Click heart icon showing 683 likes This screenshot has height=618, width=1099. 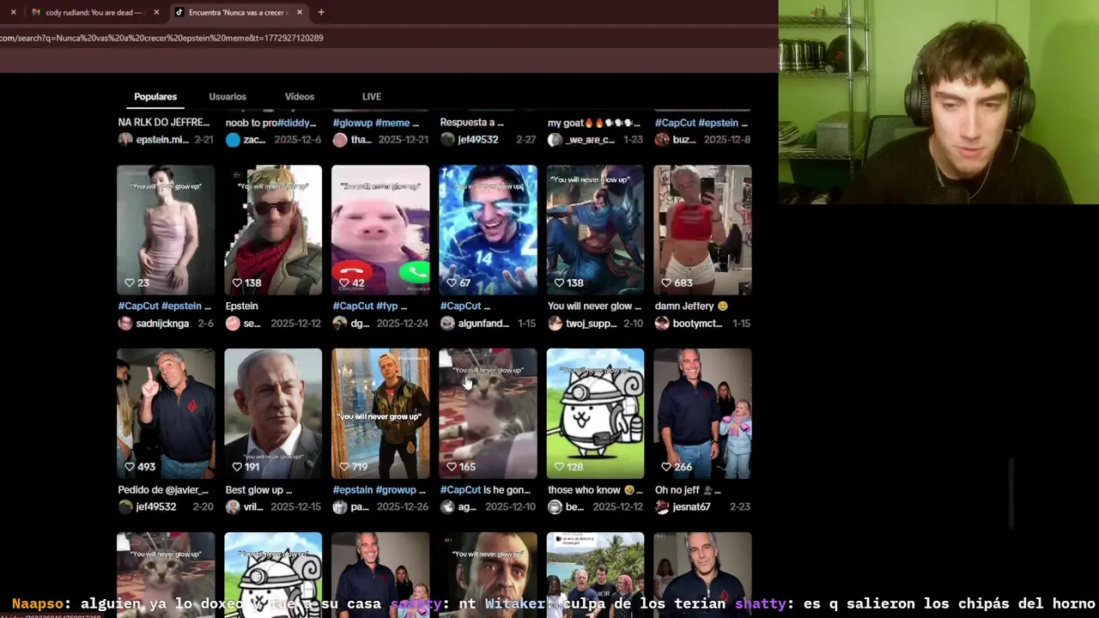[x=666, y=282]
